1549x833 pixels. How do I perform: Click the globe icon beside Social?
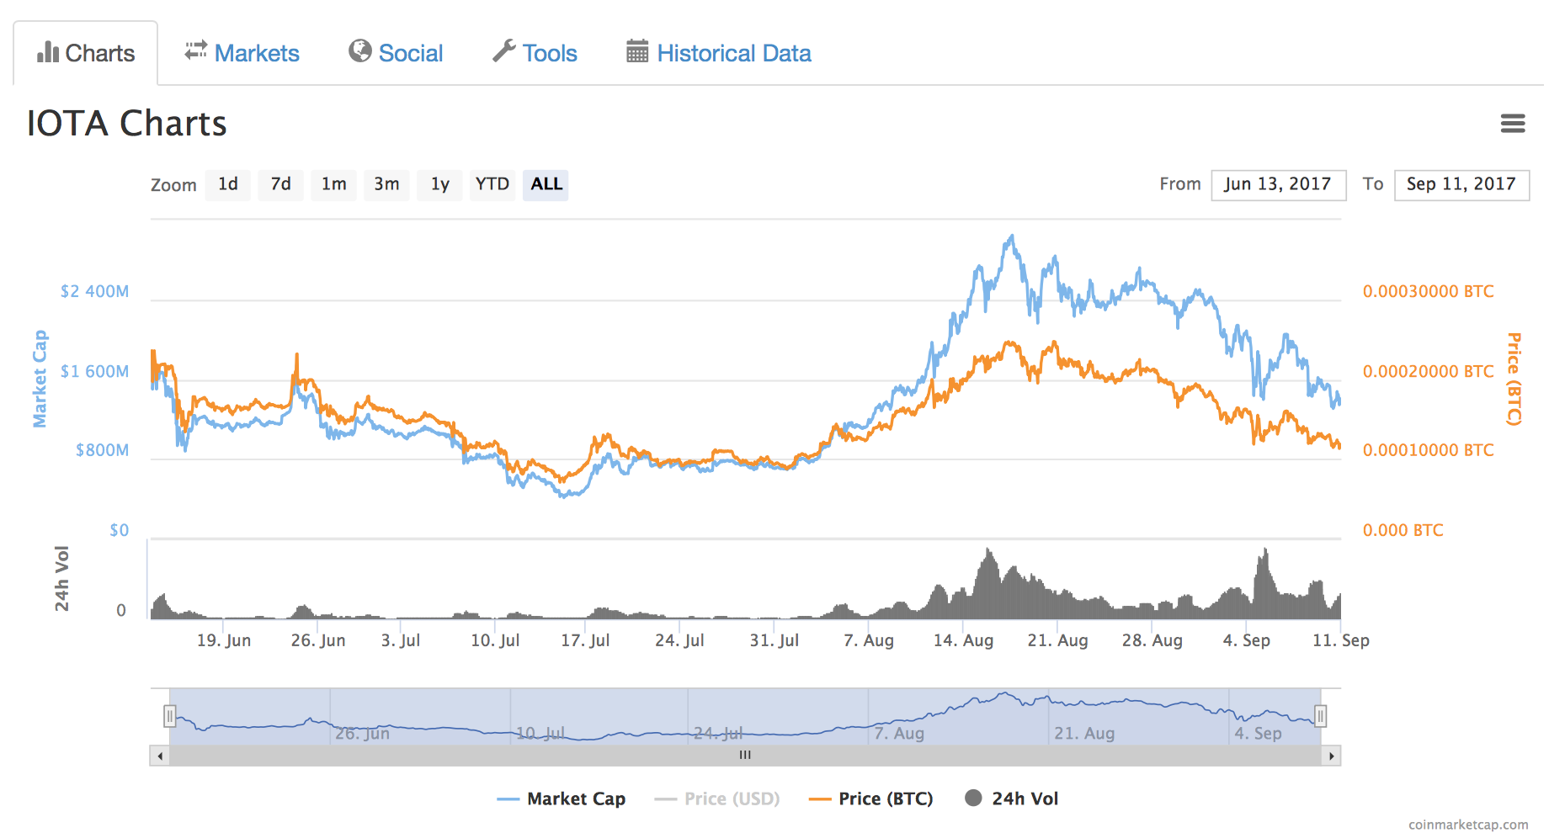click(x=360, y=51)
